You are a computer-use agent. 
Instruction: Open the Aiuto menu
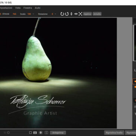point(38,8)
